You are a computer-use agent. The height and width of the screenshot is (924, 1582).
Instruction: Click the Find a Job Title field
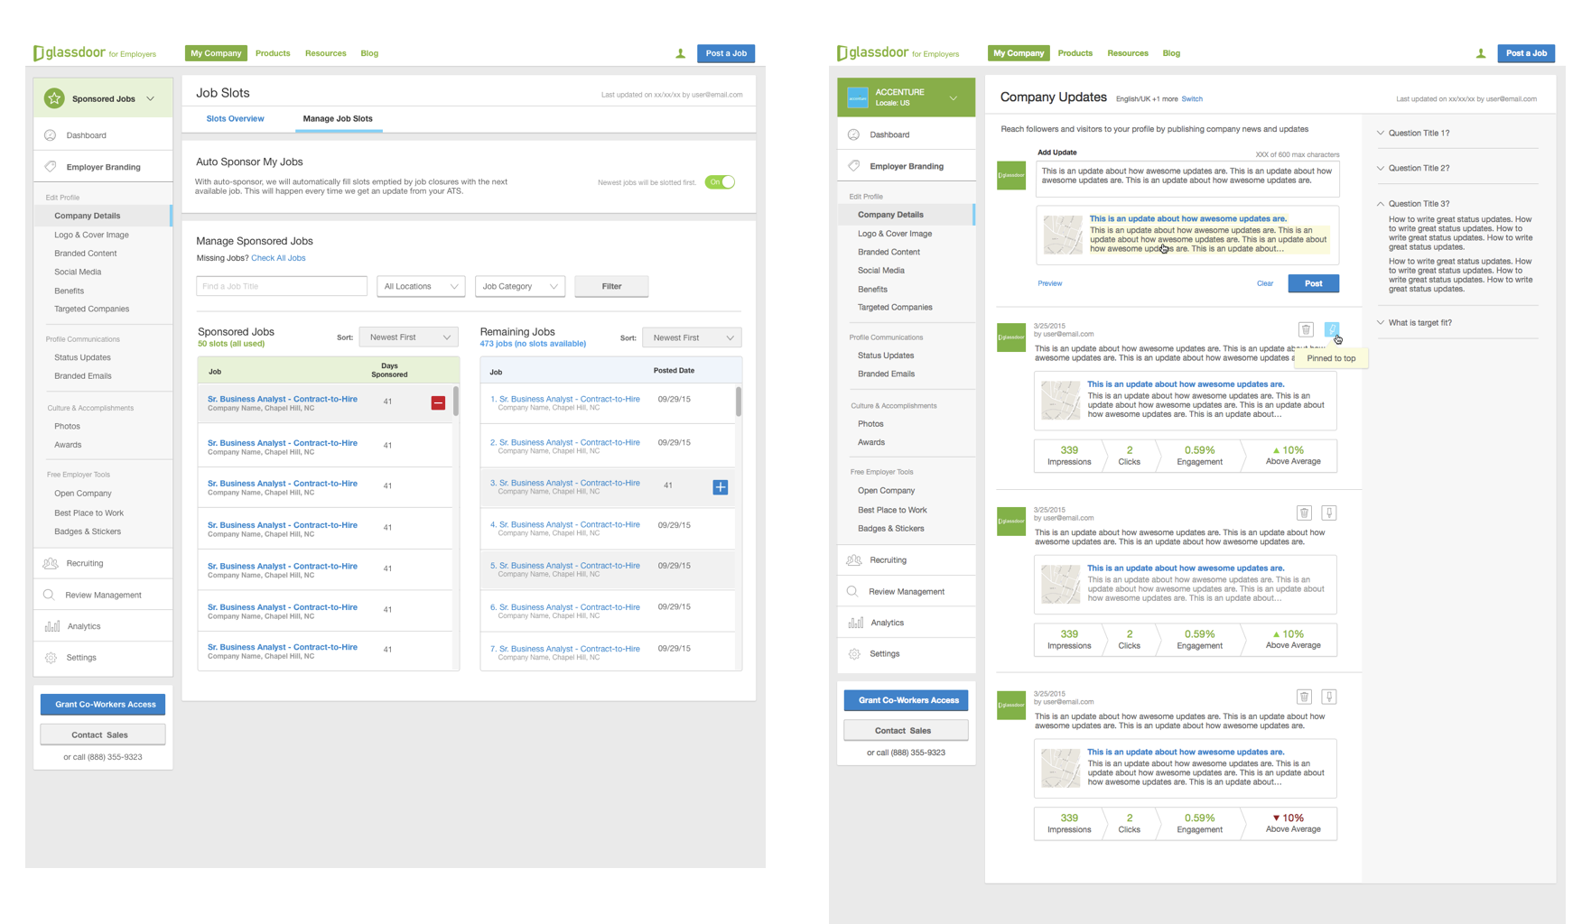click(x=281, y=286)
